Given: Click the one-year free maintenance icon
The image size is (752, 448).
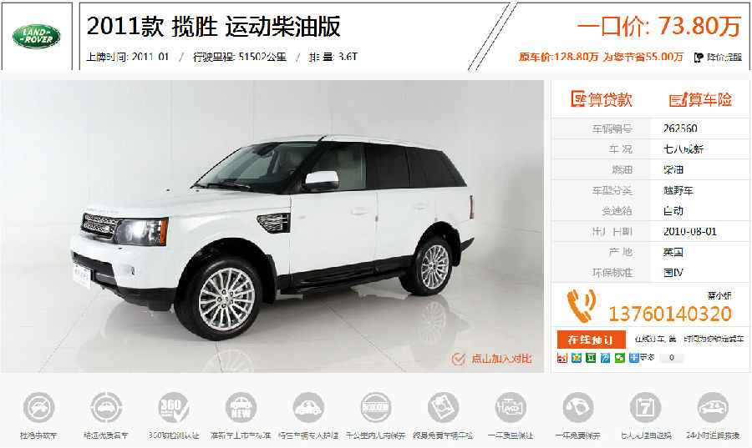Looking at the screenshot, I should tap(578, 408).
